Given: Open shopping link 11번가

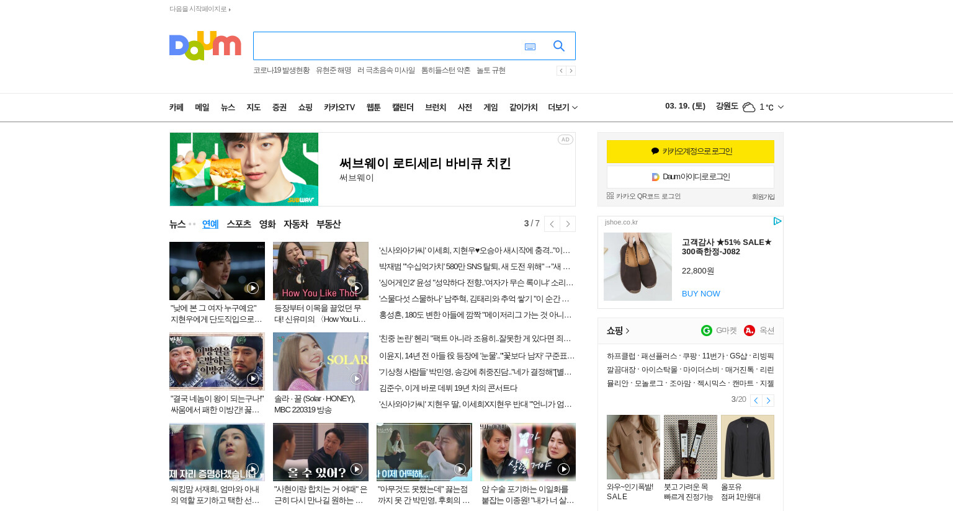Looking at the screenshot, I should (x=713, y=356).
